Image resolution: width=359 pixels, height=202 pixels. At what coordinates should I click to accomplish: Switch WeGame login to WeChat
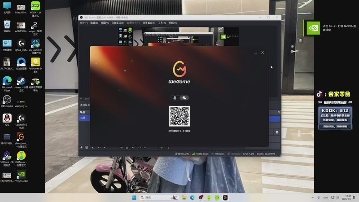coord(184,98)
